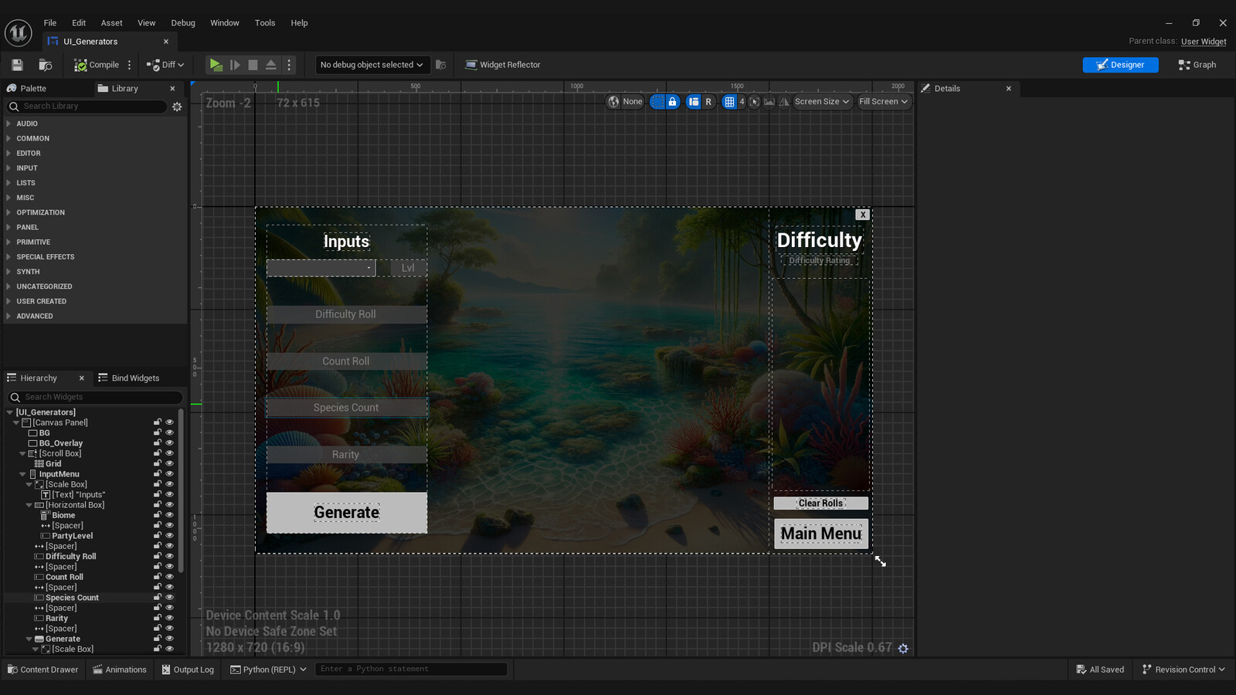Open the Screen Size dropdown
This screenshot has width=1236, height=695.
coord(822,102)
